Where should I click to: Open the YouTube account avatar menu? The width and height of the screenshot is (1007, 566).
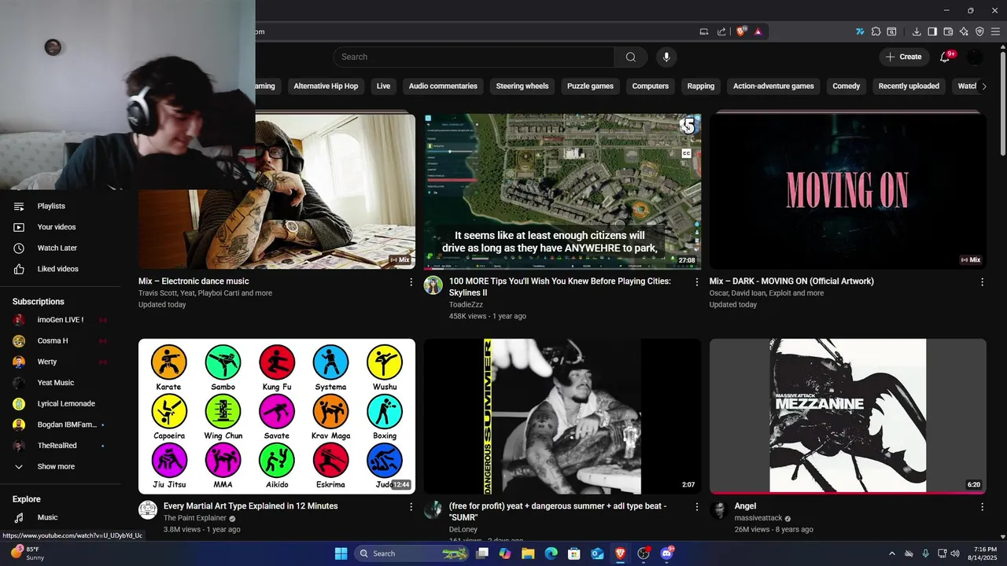(x=975, y=57)
